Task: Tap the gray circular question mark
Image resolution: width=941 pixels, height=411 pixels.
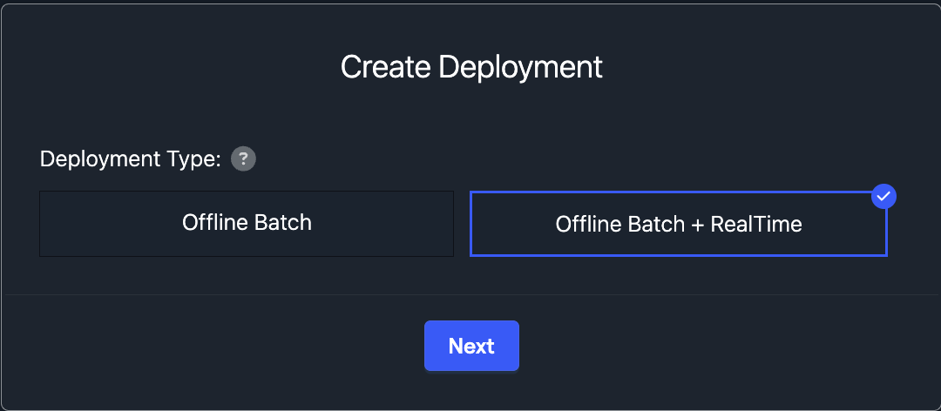Action: point(243,159)
